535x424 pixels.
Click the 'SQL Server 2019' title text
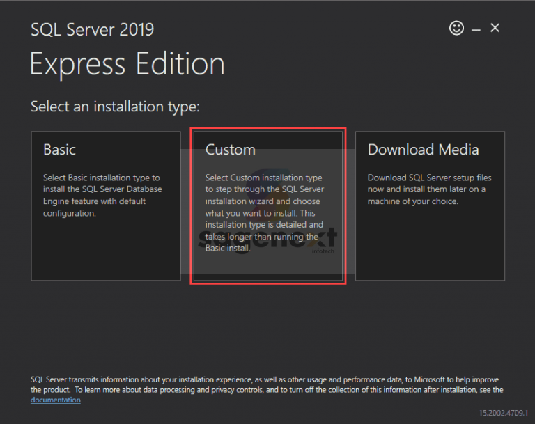(x=92, y=29)
